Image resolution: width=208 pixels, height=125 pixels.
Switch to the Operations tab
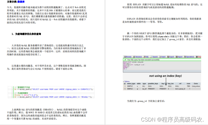(189, 57)
